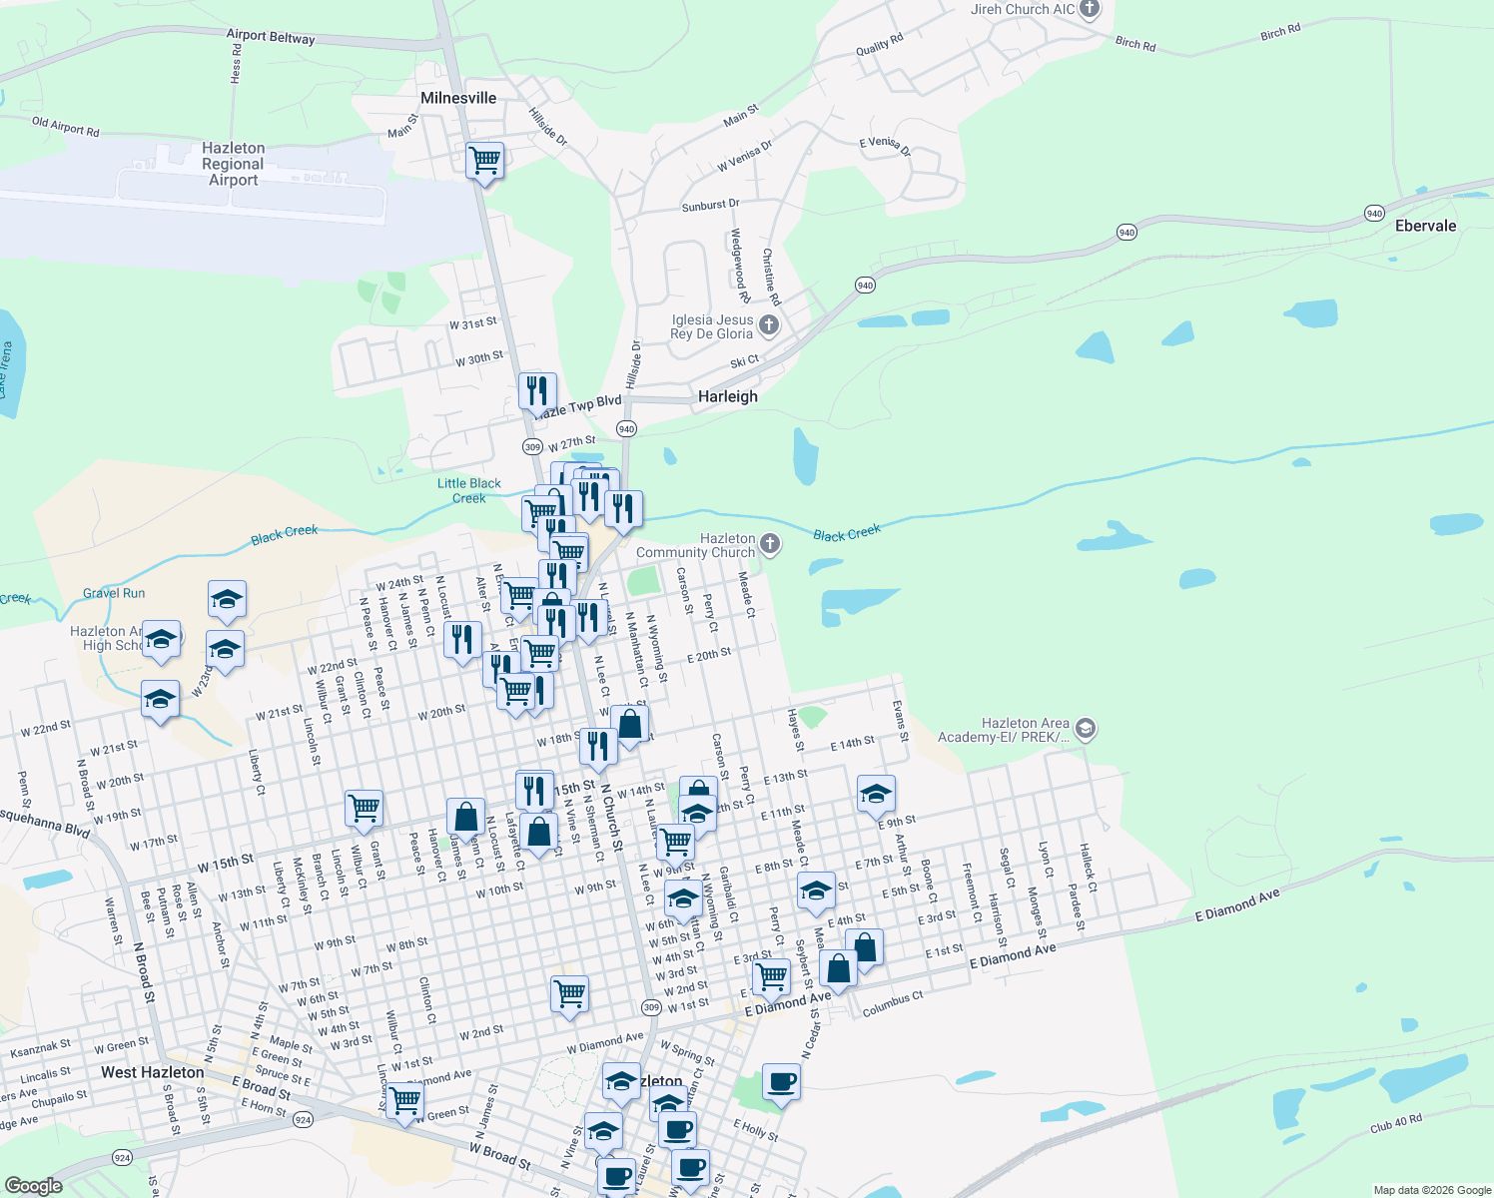Select the Iglesia Jesus Rey De Gloria church icon
Screen dimensions: 1494x1198
pyautogui.click(x=768, y=322)
